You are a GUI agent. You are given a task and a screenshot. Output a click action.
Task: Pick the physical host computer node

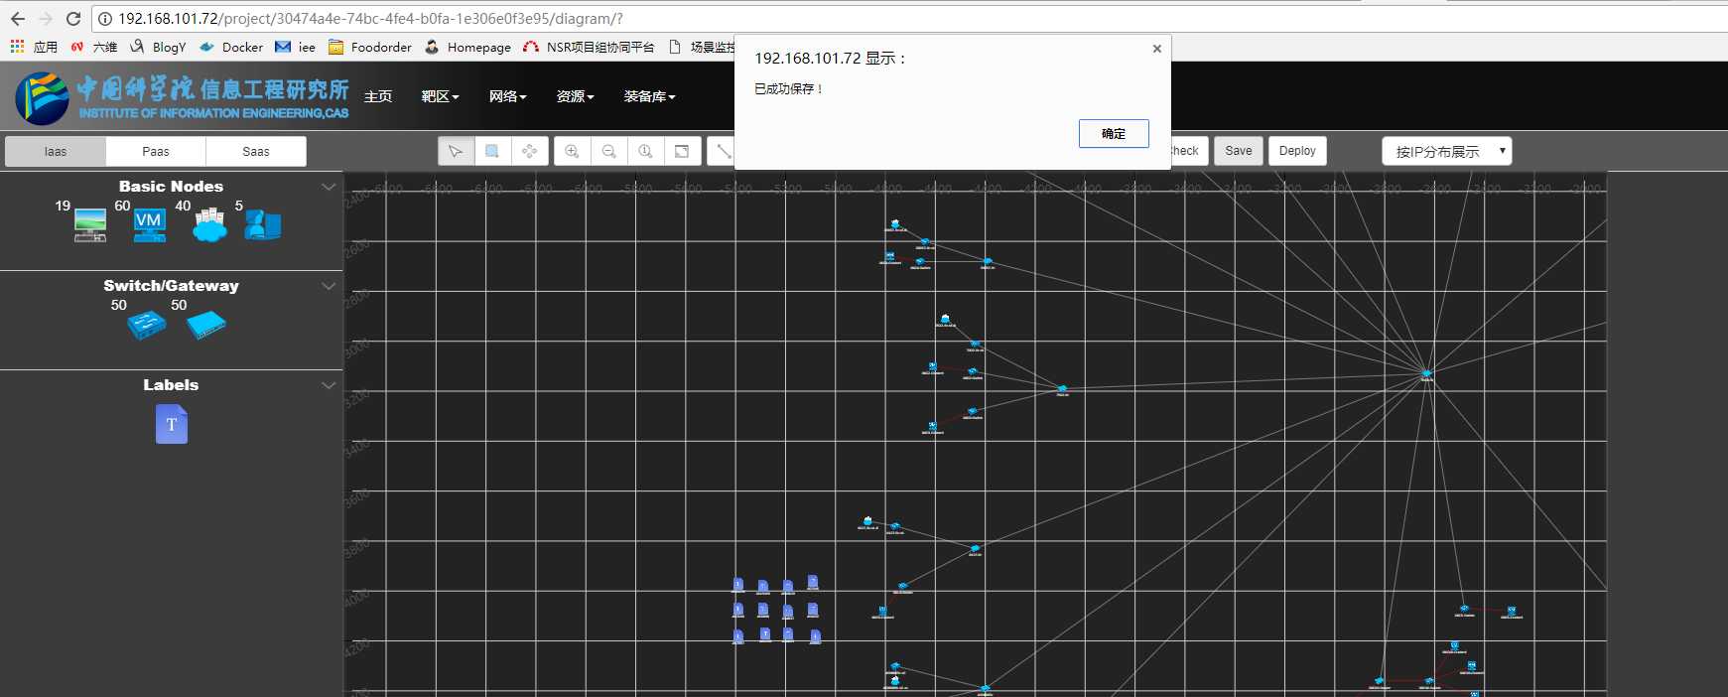[90, 224]
